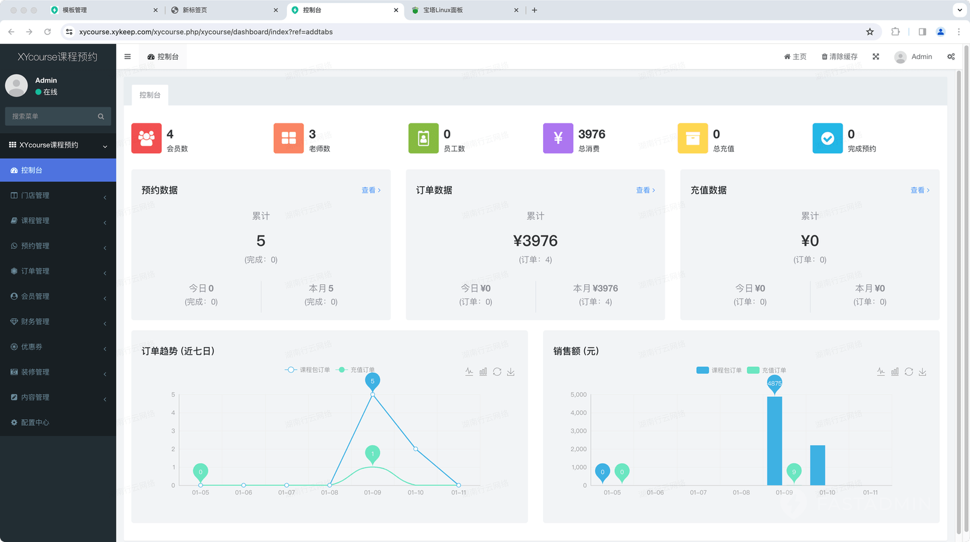Switch order trend chart to bar view
Image resolution: width=970 pixels, height=542 pixels.
click(x=483, y=372)
